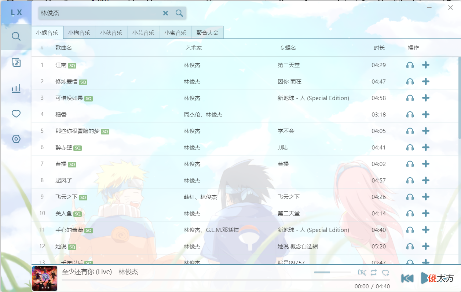
Task: Skip to previous track
Action: 407,278
